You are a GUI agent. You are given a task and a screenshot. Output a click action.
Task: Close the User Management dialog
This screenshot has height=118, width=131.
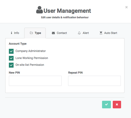[126, 7]
